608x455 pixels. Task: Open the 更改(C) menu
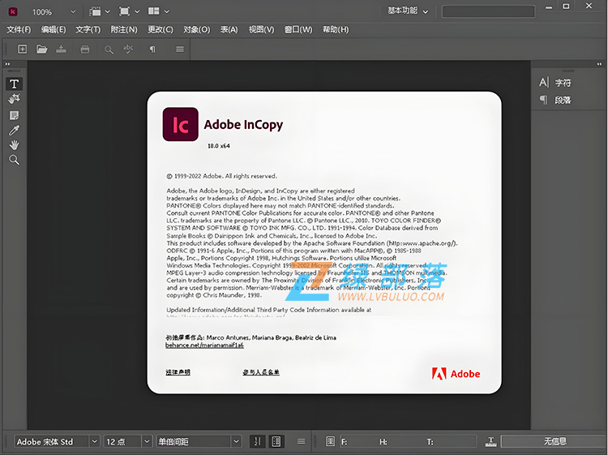pyautogui.click(x=161, y=29)
